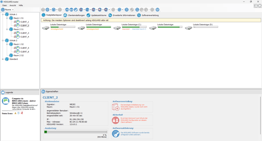The width and height of the screenshot is (262, 141).
Task: Click the USB device toolbar icon
Action: point(87,10)
